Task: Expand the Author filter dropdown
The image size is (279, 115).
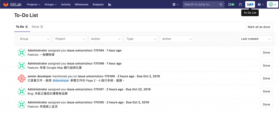Action: pyautogui.click(x=105, y=39)
